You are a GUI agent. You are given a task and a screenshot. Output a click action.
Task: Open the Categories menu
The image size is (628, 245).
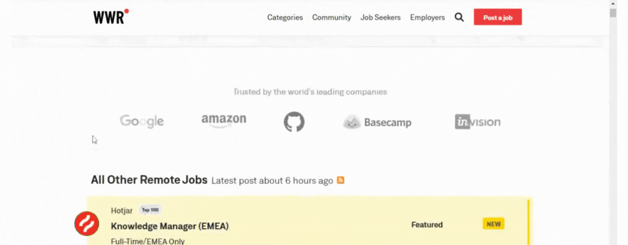tap(285, 17)
